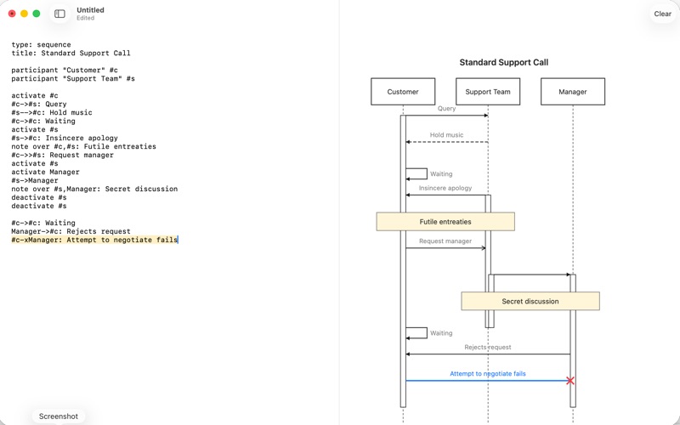Click the 'Hold music' message label
Screen dimensions: 680x425
click(447, 135)
